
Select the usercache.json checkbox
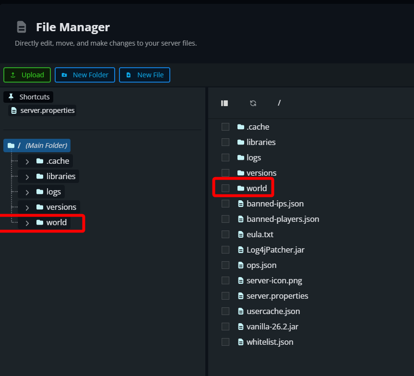(x=225, y=311)
